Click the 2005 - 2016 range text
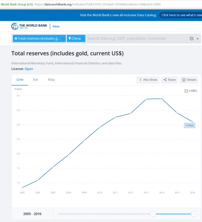Image resolution: width=202 pixels, height=222 pixels. [x=32, y=214]
